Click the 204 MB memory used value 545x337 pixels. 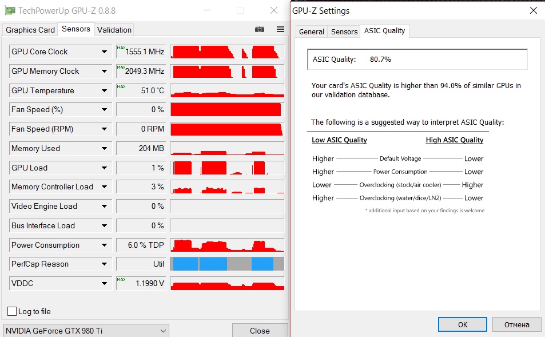point(141,148)
